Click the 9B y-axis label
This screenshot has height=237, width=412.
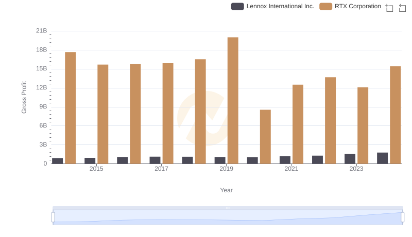43,107
